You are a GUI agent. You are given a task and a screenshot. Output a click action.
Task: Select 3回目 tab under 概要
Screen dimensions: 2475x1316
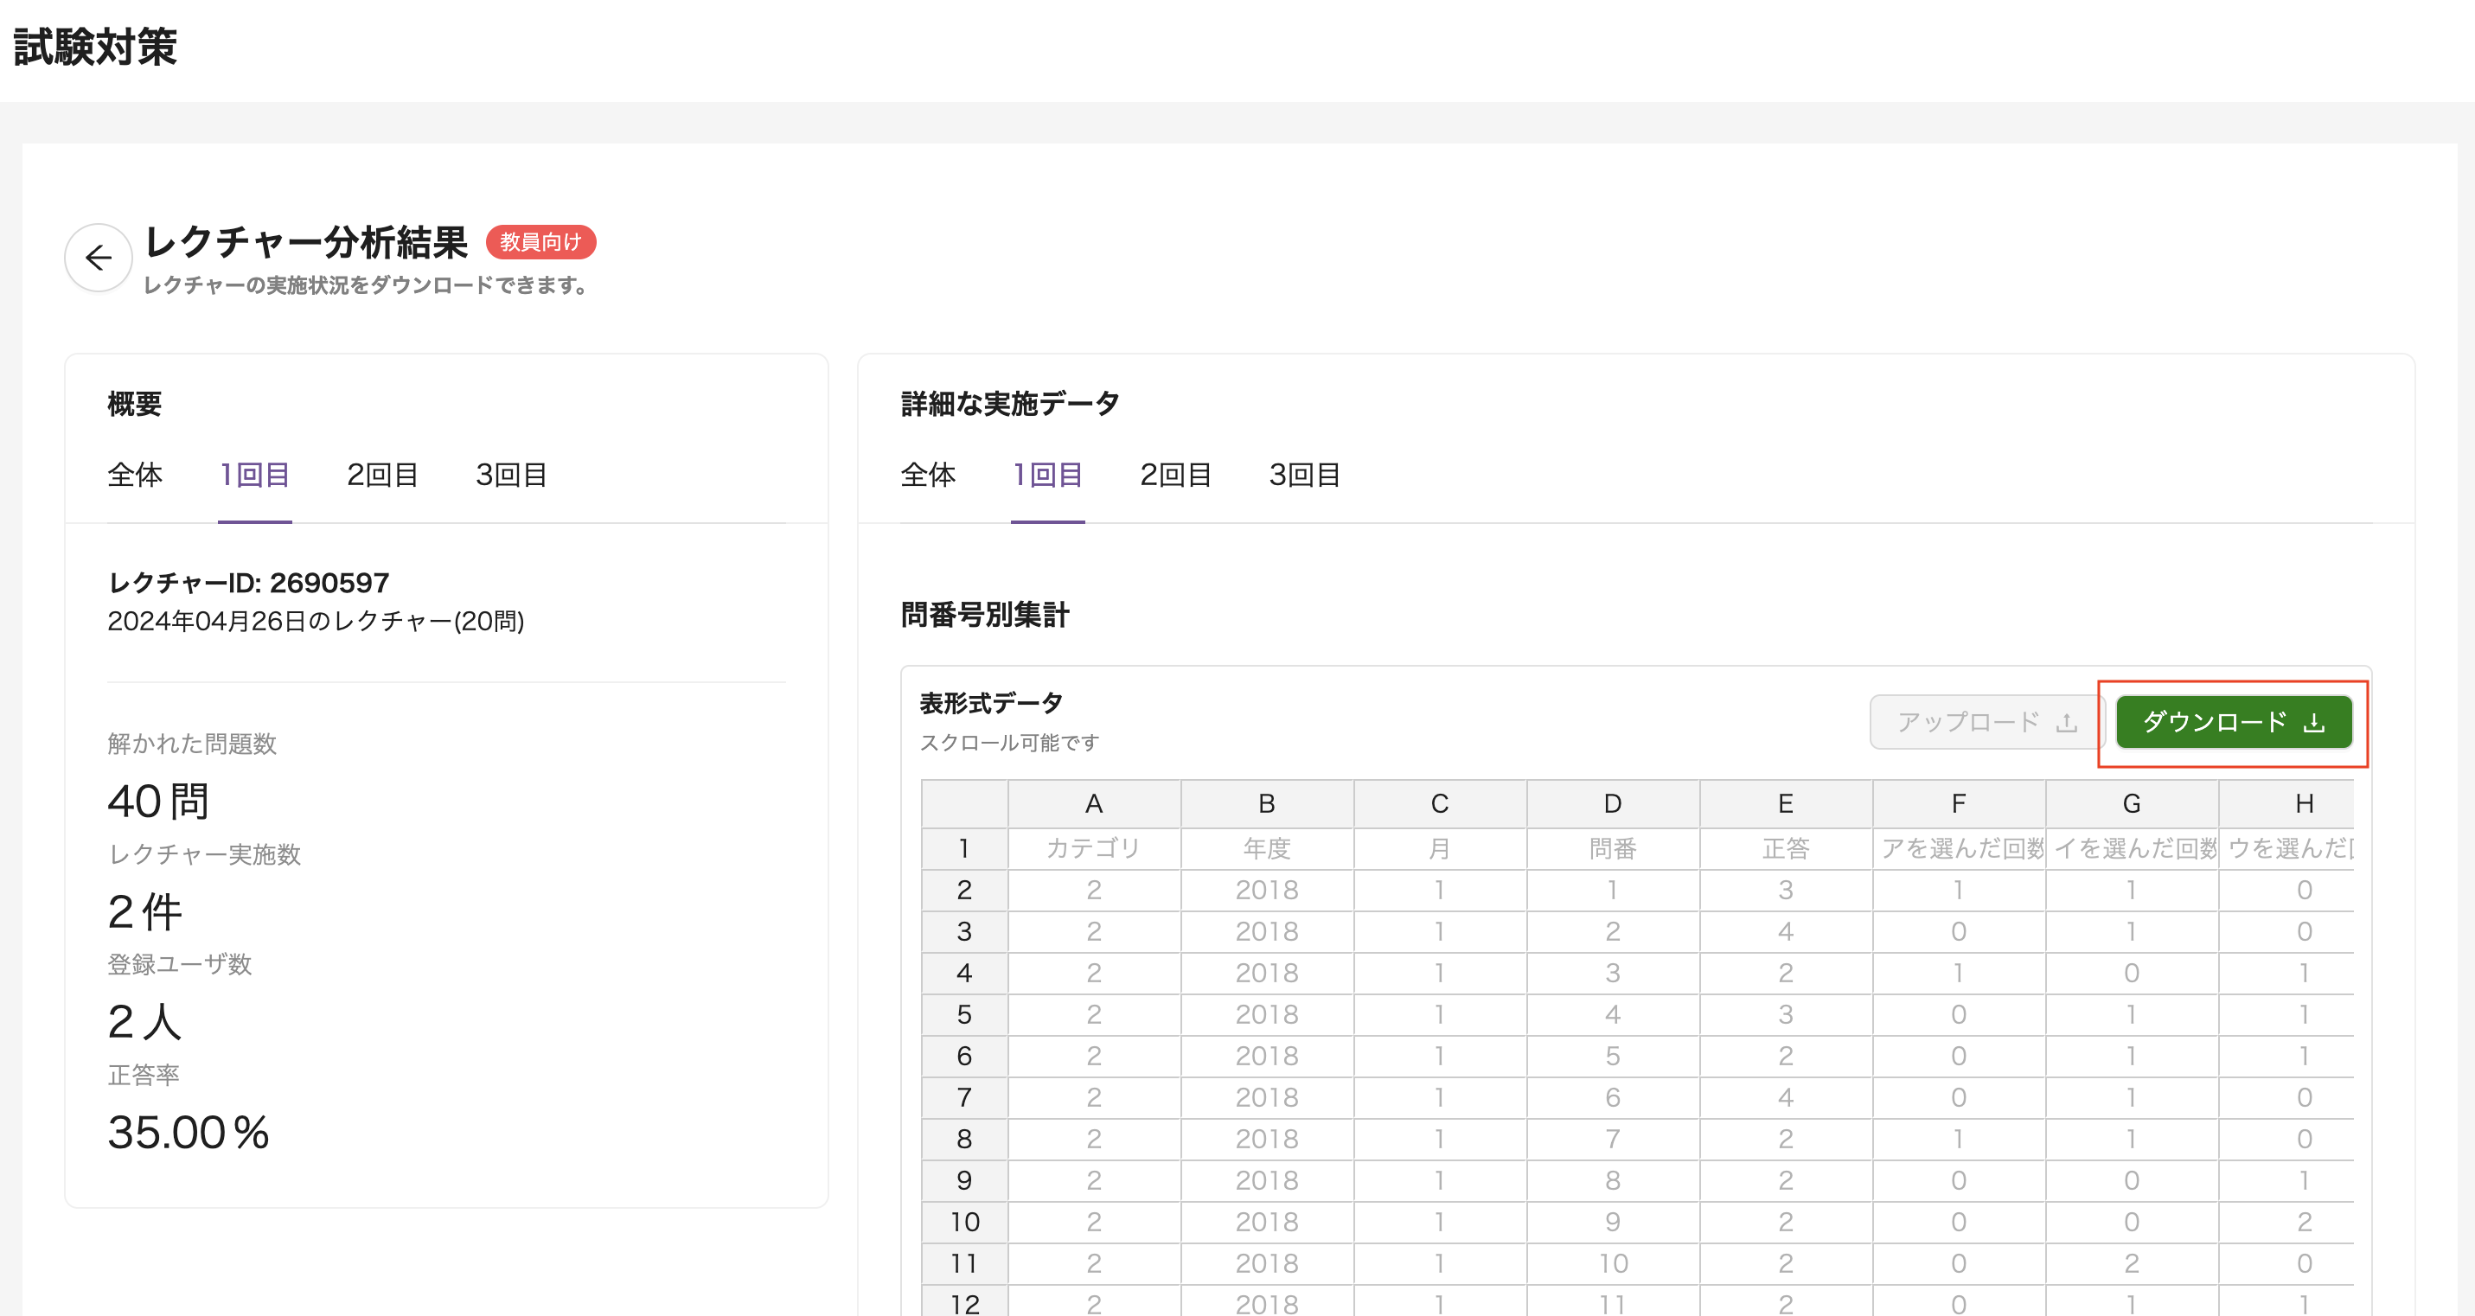click(x=511, y=475)
